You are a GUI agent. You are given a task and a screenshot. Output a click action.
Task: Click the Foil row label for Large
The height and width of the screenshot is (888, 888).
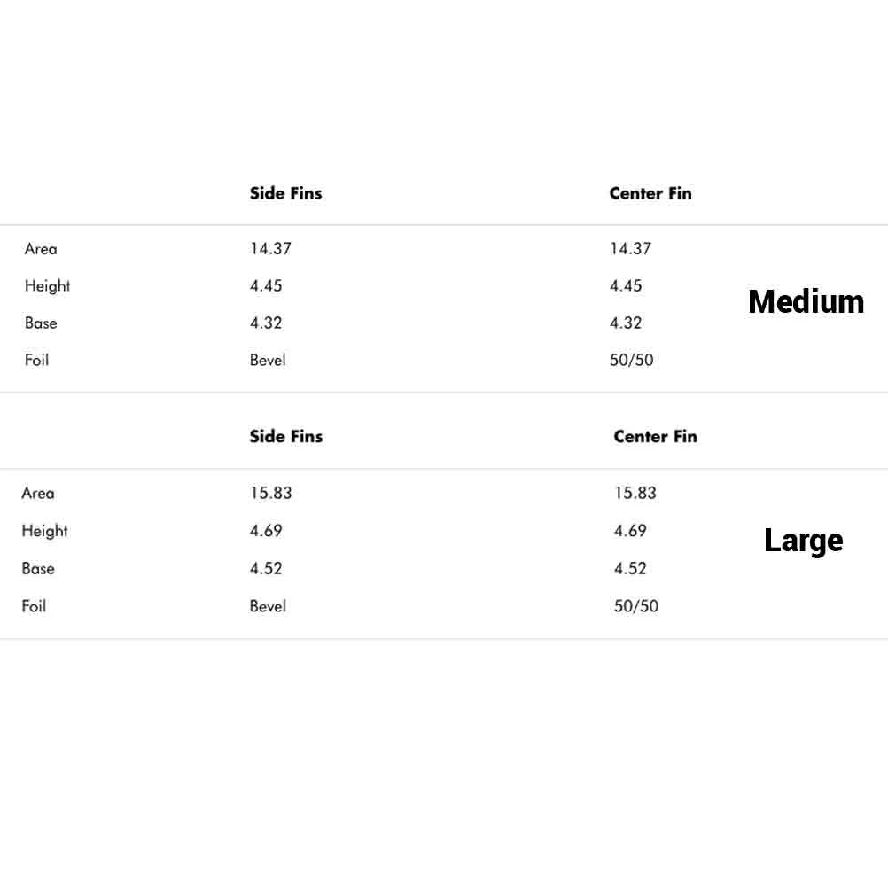[x=34, y=606]
